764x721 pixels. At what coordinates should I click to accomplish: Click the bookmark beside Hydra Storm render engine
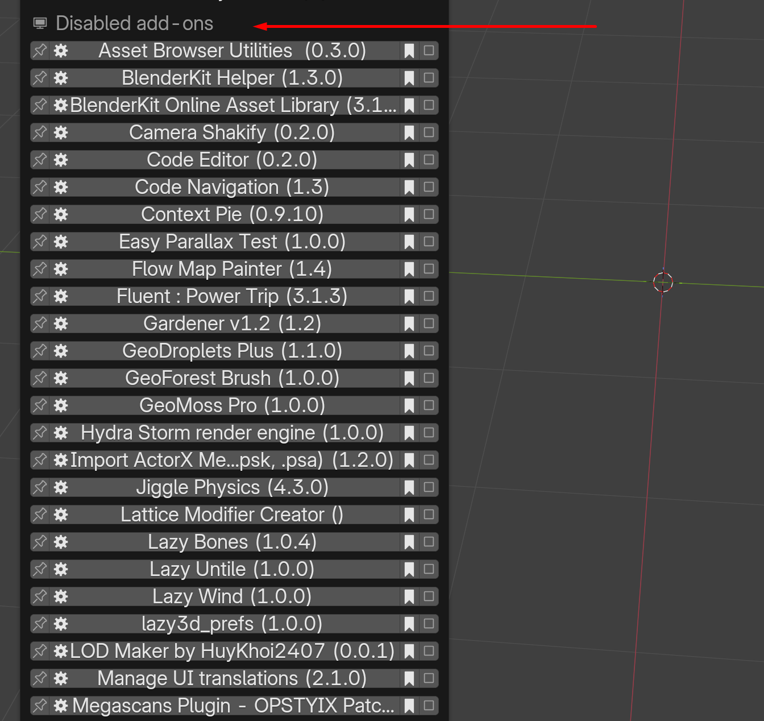[409, 433]
